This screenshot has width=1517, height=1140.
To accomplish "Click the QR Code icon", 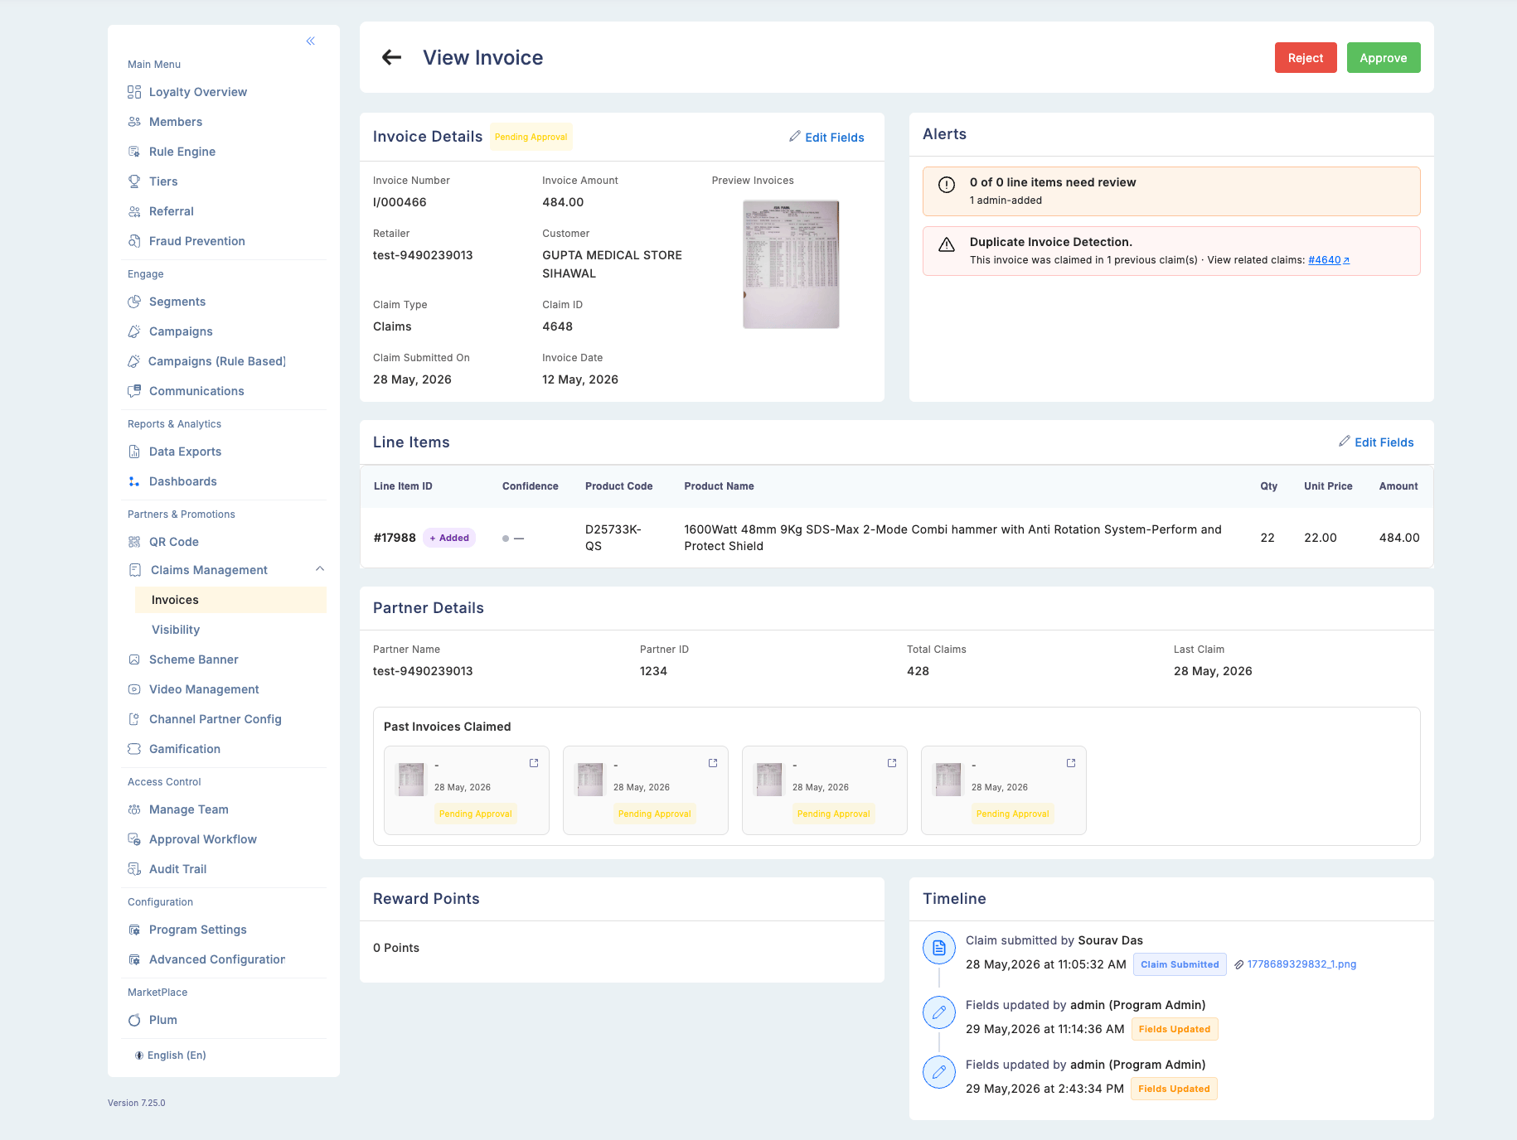I will 134,542.
